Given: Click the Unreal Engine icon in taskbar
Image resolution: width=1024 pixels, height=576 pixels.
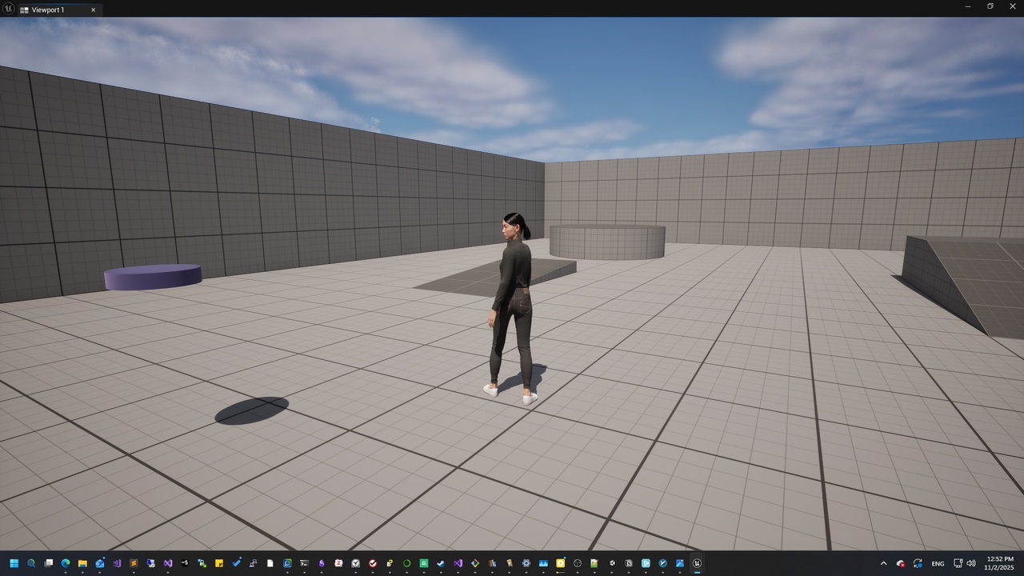Looking at the screenshot, I should [697, 563].
